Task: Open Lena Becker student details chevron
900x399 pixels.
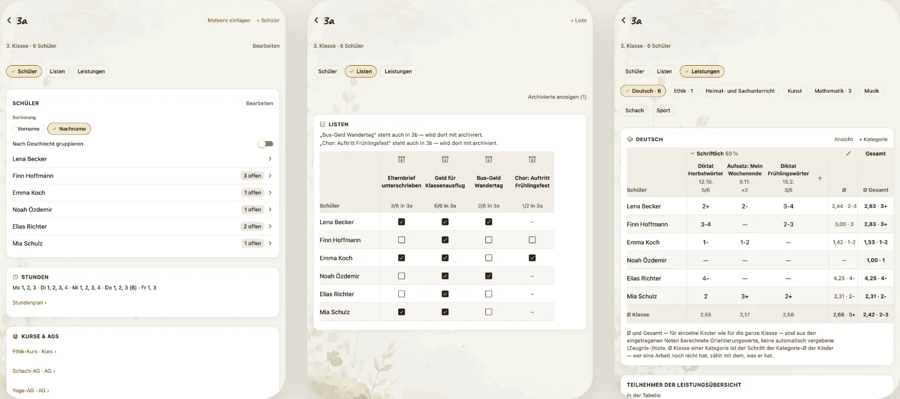Action: (x=270, y=159)
